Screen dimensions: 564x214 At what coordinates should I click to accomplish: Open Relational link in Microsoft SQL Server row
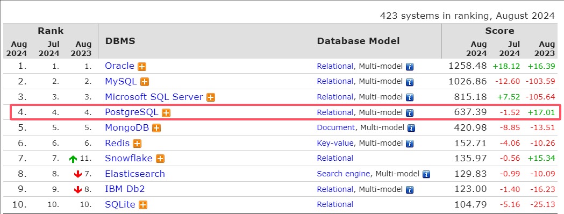click(335, 97)
